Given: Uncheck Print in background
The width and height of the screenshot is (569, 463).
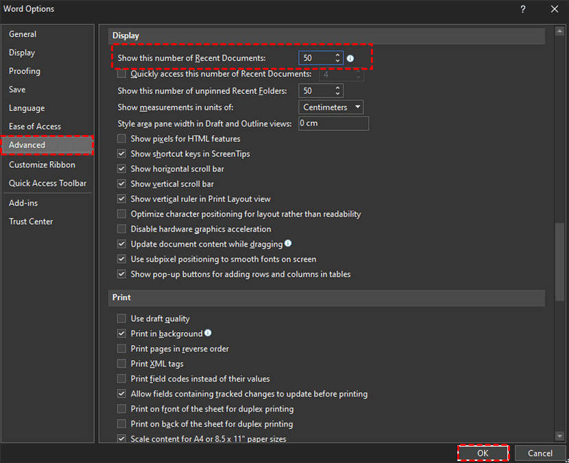Looking at the screenshot, I should click(x=121, y=334).
